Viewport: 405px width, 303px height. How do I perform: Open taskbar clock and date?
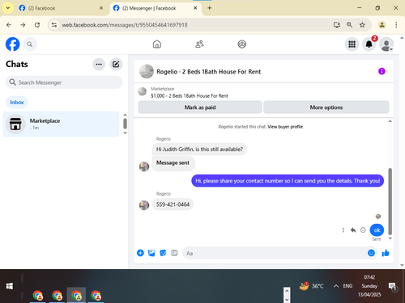point(369,286)
